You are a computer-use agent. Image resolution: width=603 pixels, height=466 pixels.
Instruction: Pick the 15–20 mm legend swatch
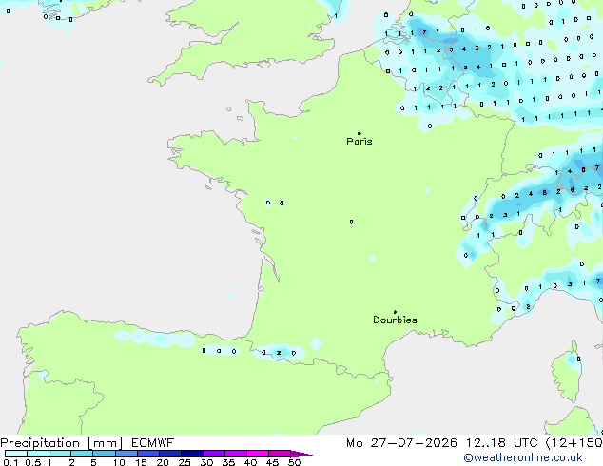tap(147, 454)
